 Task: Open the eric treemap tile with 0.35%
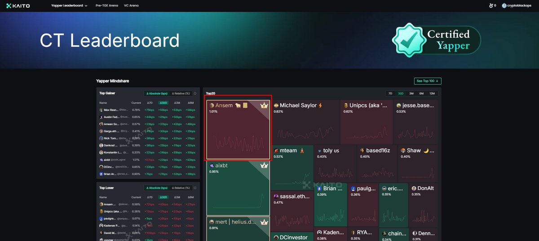click(x=393, y=206)
